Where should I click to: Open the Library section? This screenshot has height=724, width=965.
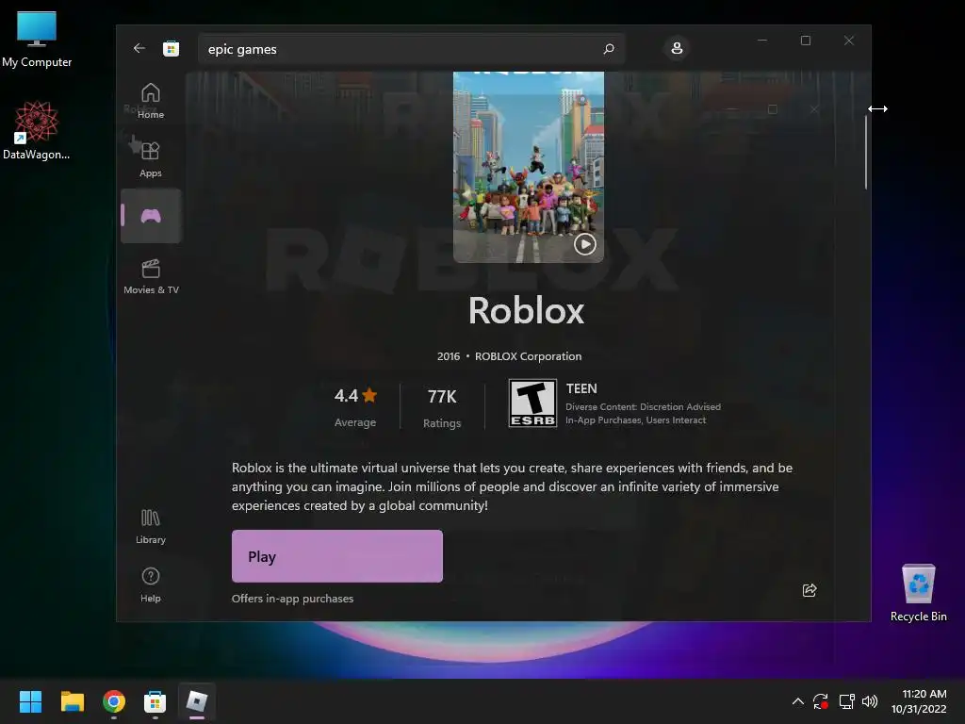151,526
